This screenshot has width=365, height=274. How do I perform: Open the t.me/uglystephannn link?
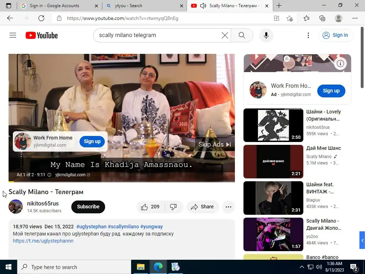[x=43, y=241]
